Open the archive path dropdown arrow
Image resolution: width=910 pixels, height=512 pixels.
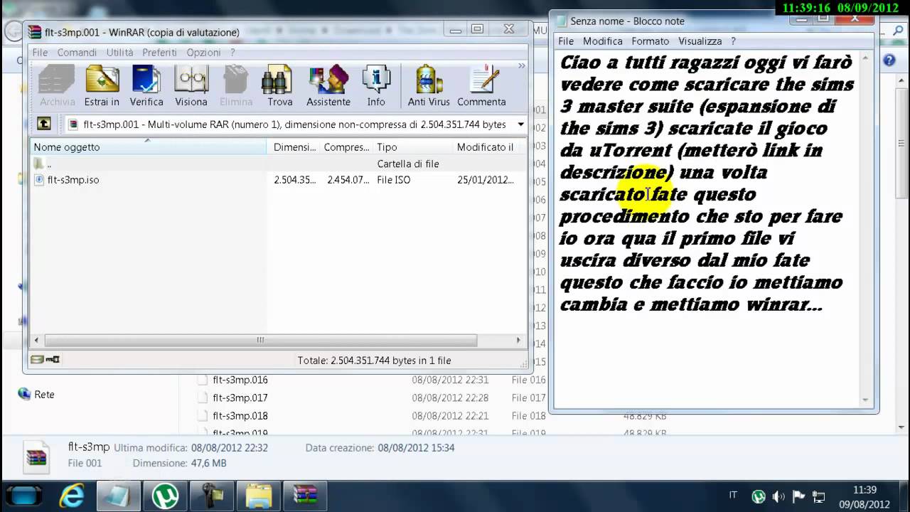point(520,124)
